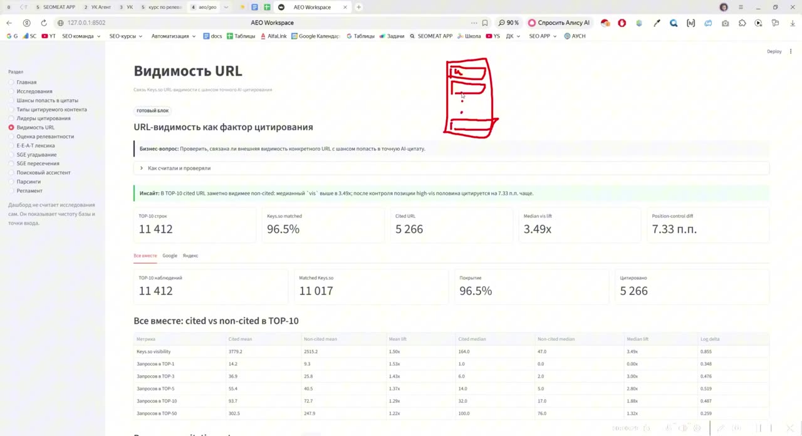The width and height of the screenshot is (802, 436).
Task: Open the address bar three-dots menu
Action: pos(474,23)
